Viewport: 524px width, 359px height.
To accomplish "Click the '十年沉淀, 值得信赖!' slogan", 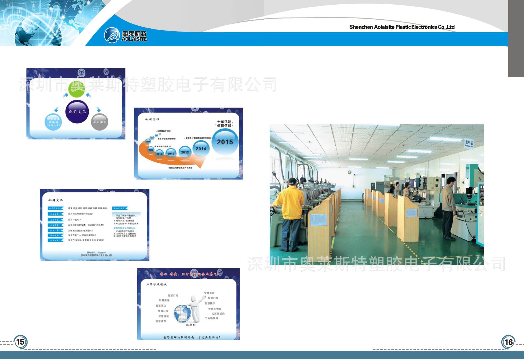I will [225, 124].
